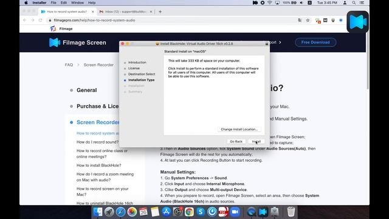Image resolution: width=389 pixels, height=219 pixels.
Task: Click the recording circle menu bar icon
Action: [x=263, y=2]
